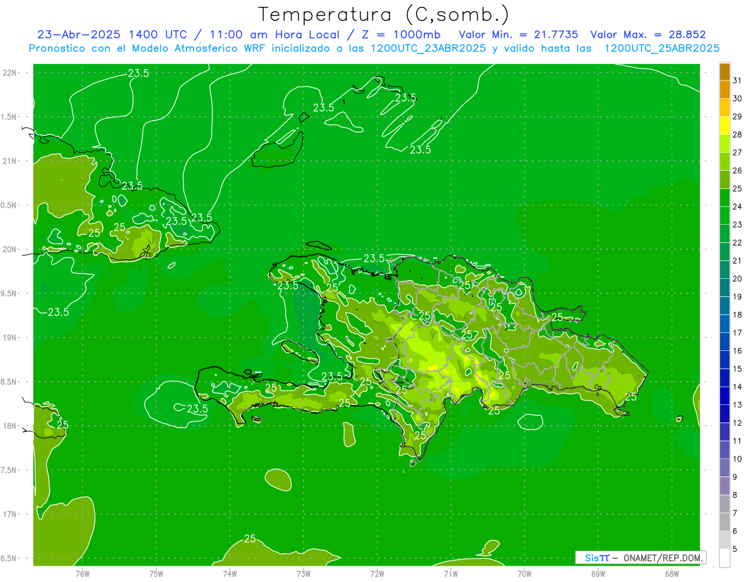The image size is (754, 582).
Task: Click legend value 20 on the color bar
Action: click(x=738, y=279)
